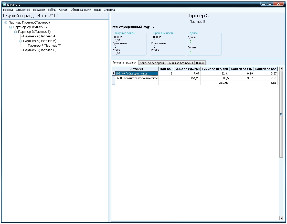The image size is (287, 224).
Task: Click the Emka app icon in the title bar
Action: pos(4,4)
